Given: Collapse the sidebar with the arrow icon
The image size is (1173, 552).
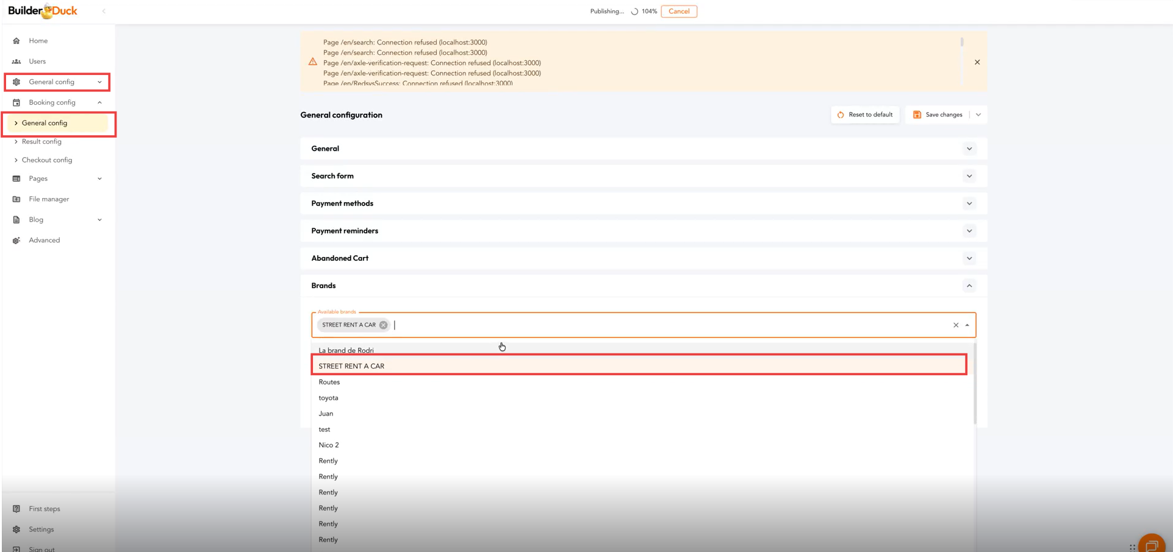Looking at the screenshot, I should point(104,11).
